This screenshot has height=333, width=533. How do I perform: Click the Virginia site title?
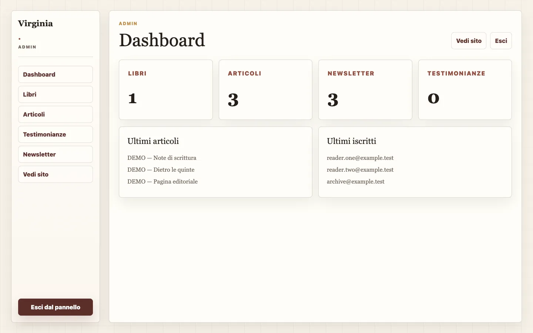click(x=36, y=23)
